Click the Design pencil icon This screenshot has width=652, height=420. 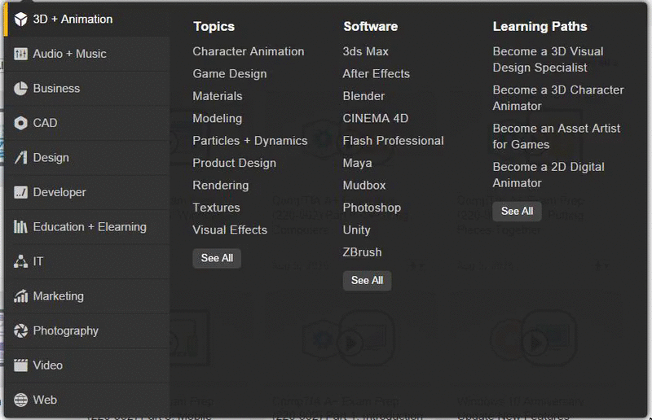[x=21, y=157]
